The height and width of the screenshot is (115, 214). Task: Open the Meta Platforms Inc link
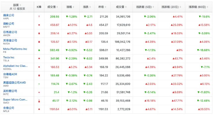tap(15, 49)
